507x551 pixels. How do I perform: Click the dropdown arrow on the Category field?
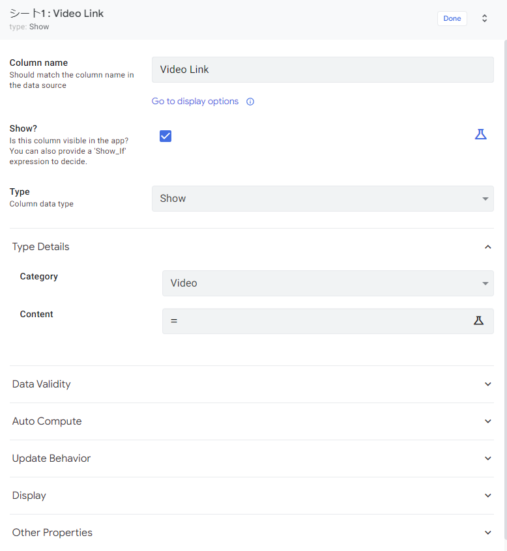[485, 283]
